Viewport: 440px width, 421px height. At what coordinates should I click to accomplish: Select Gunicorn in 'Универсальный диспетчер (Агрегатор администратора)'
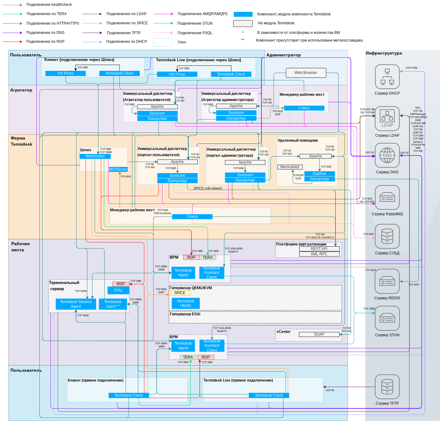click(236, 113)
